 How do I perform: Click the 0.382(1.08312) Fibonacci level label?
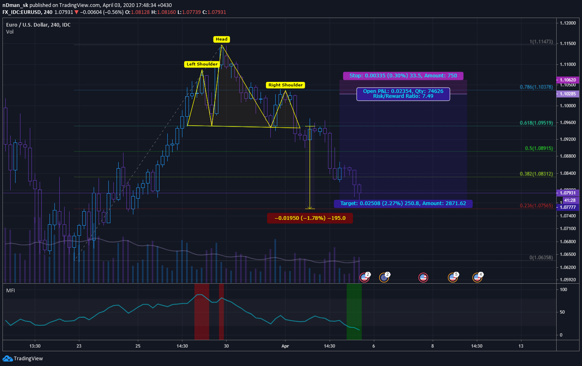point(536,174)
